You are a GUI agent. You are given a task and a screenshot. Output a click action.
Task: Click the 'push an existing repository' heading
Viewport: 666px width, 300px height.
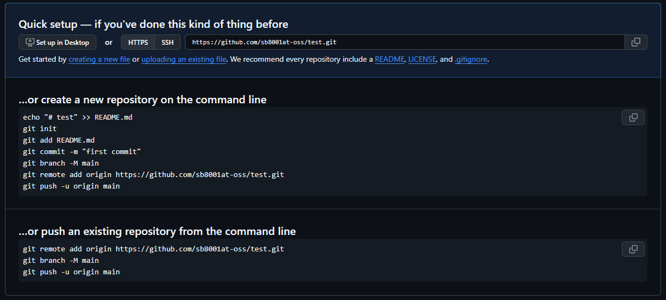(x=157, y=231)
